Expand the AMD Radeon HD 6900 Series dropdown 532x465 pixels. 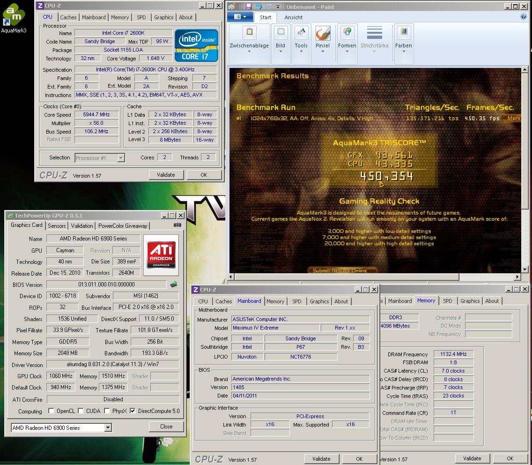tap(108, 427)
